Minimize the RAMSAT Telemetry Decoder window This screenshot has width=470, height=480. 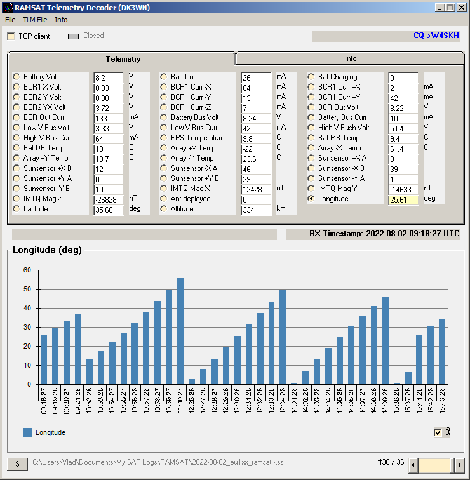point(440,8)
